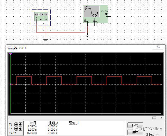Viewport: 167px width, 136px height.
Task: Click oscilloscope channel B input terminal
Action: pyautogui.click(x=94, y=22)
